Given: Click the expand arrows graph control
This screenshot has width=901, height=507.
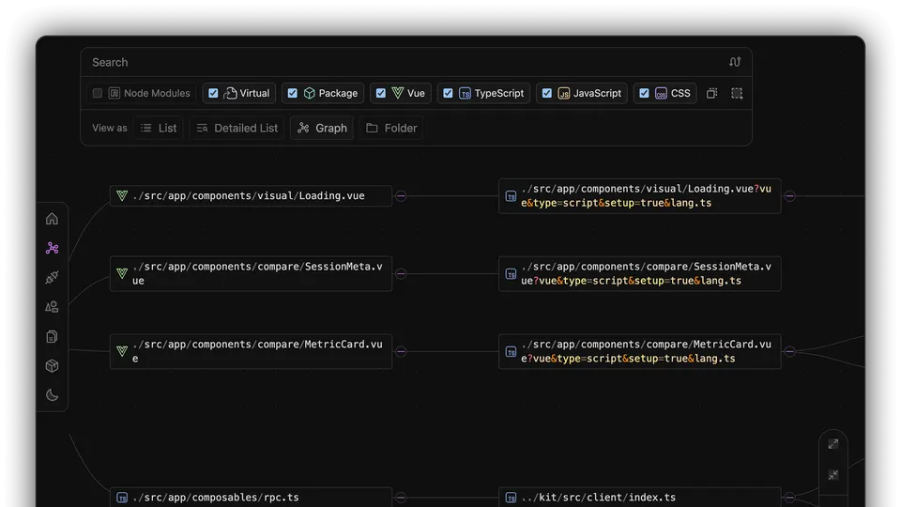Looking at the screenshot, I should pyautogui.click(x=833, y=444).
